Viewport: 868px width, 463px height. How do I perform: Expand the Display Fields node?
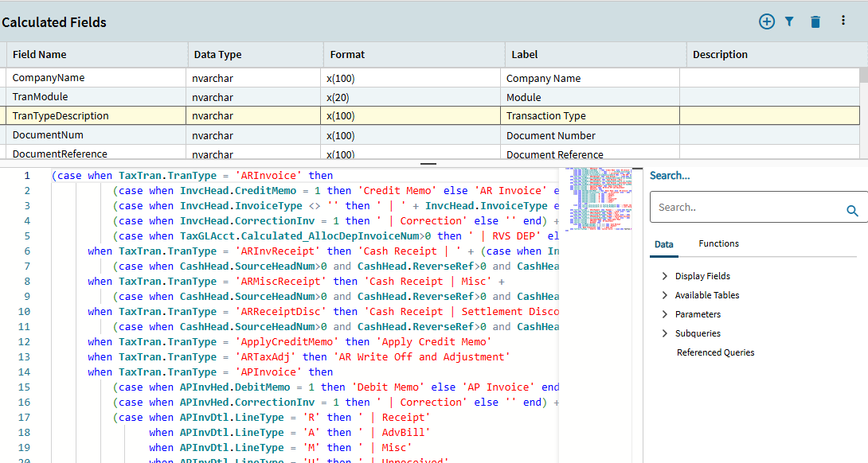pyautogui.click(x=665, y=276)
